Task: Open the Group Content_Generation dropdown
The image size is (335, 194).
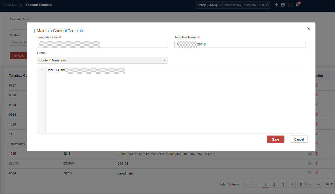Action: (102, 60)
